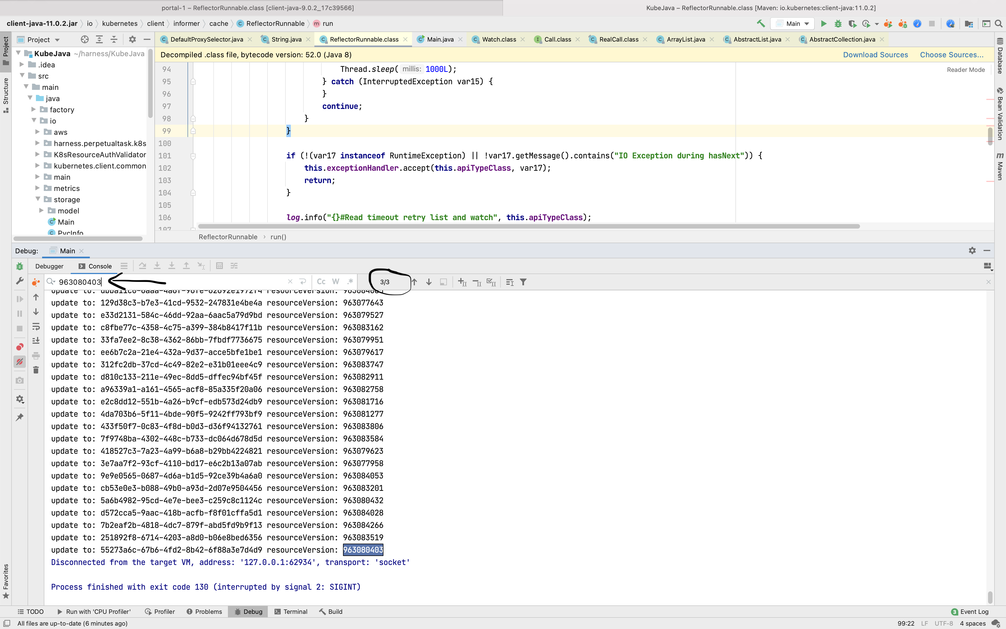Toggle the Regex search option

coord(350,282)
